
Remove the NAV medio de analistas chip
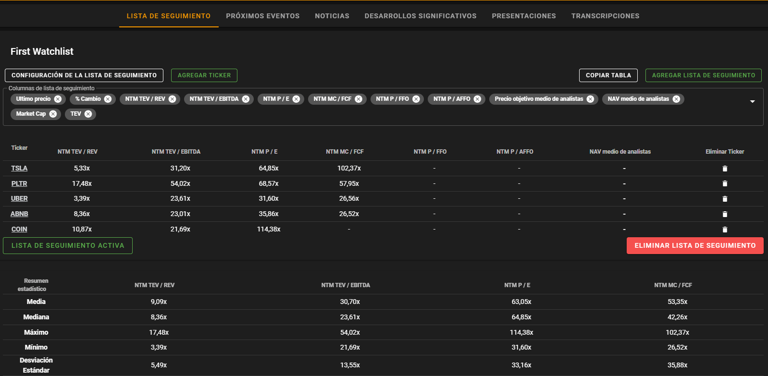coord(676,99)
